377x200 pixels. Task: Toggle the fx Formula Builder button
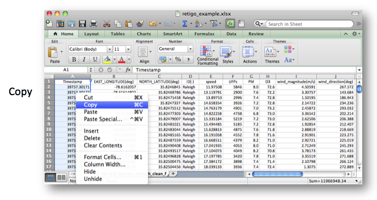[230, 23]
